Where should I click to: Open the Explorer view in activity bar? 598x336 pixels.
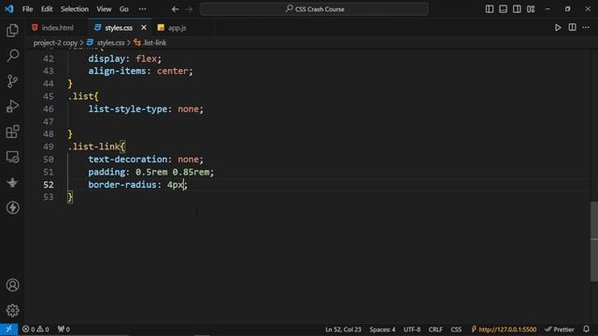(12, 31)
